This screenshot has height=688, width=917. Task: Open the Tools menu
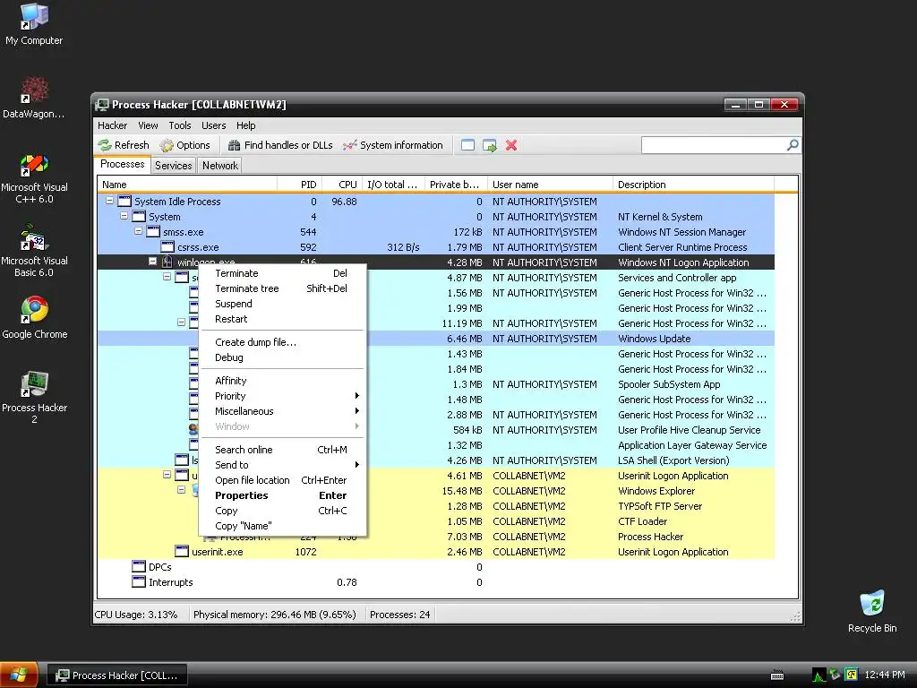click(x=179, y=125)
